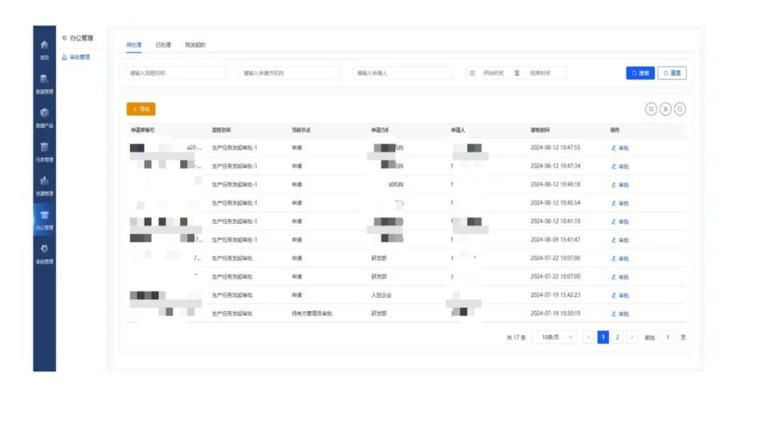The image size is (766, 431).
Task: Click the 申请人 column header
Action: (x=457, y=130)
